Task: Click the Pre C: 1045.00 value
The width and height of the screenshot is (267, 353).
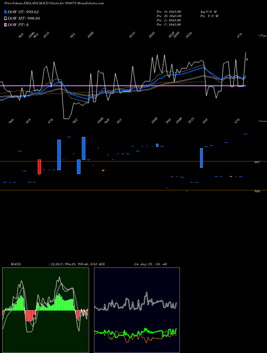Action: coord(169,25)
